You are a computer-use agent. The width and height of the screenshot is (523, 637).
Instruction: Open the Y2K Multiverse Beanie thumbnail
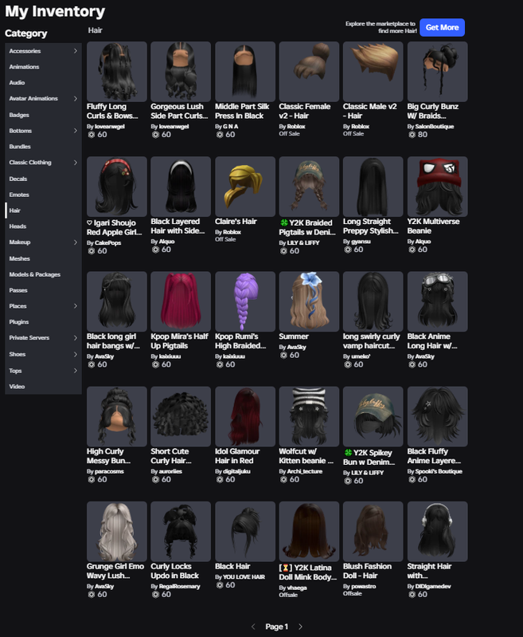pyautogui.click(x=437, y=187)
